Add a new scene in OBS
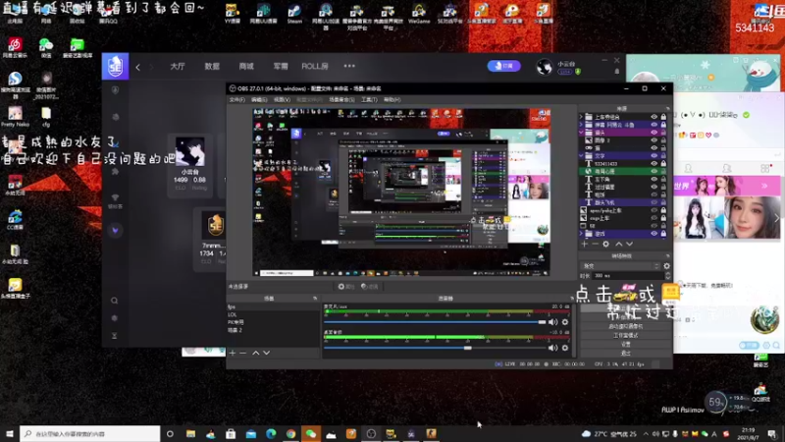This screenshot has height=442, width=785. (x=233, y=353)
